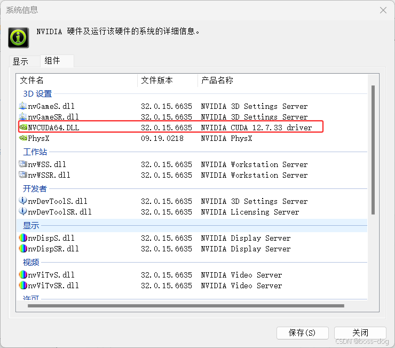
Task: Click the nvDevToolS.dll info icon
Action: click(22, 201)
